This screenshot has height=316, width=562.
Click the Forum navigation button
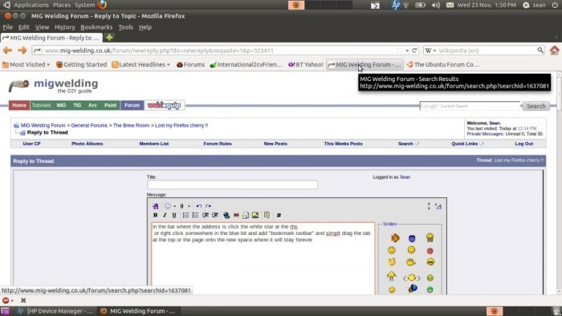pos(132,105)
